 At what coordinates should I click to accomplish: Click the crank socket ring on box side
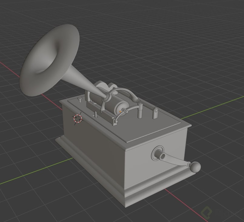158,153
